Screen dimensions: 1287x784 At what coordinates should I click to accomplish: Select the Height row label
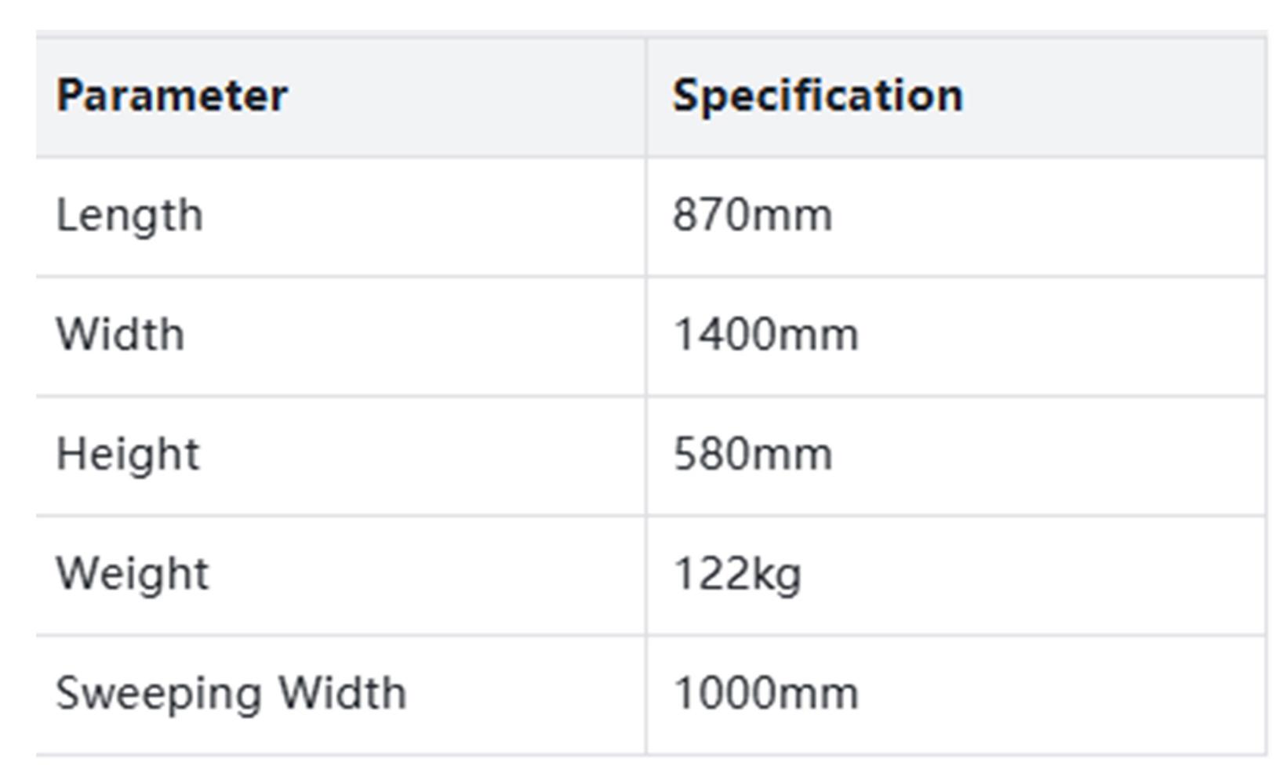128,455
